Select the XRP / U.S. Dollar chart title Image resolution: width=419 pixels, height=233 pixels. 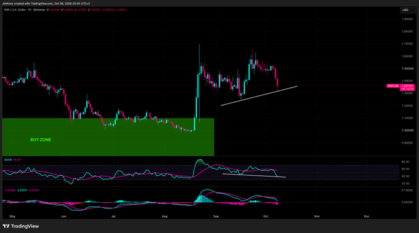[25, 10]
